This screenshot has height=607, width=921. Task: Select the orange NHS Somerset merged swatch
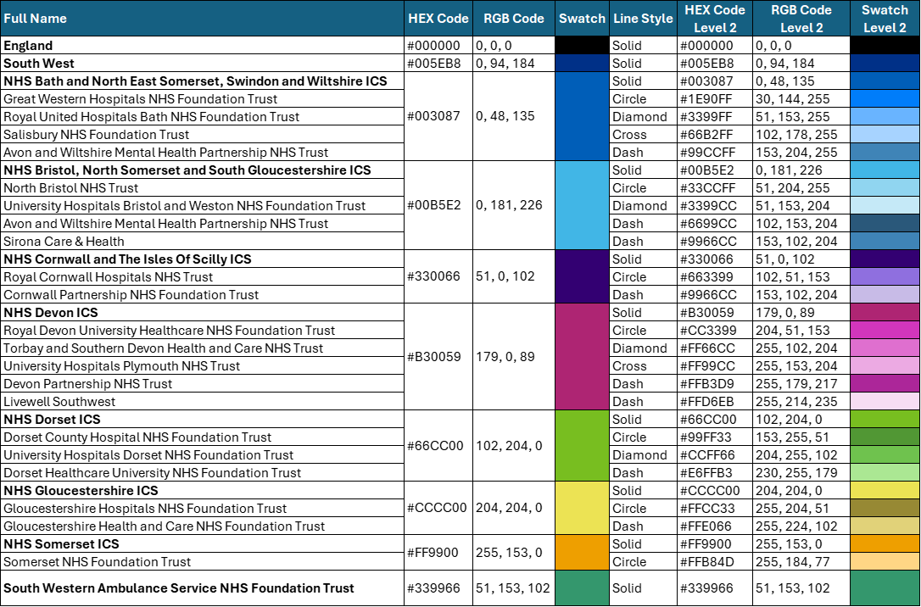[582, 553]
